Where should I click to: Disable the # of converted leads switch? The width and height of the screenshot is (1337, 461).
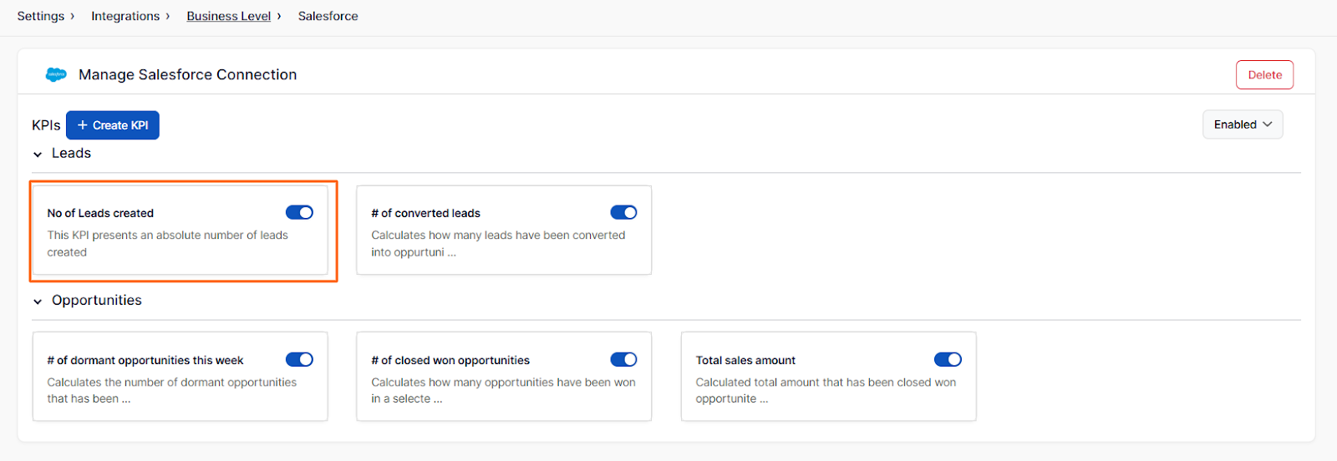[623, 212]
